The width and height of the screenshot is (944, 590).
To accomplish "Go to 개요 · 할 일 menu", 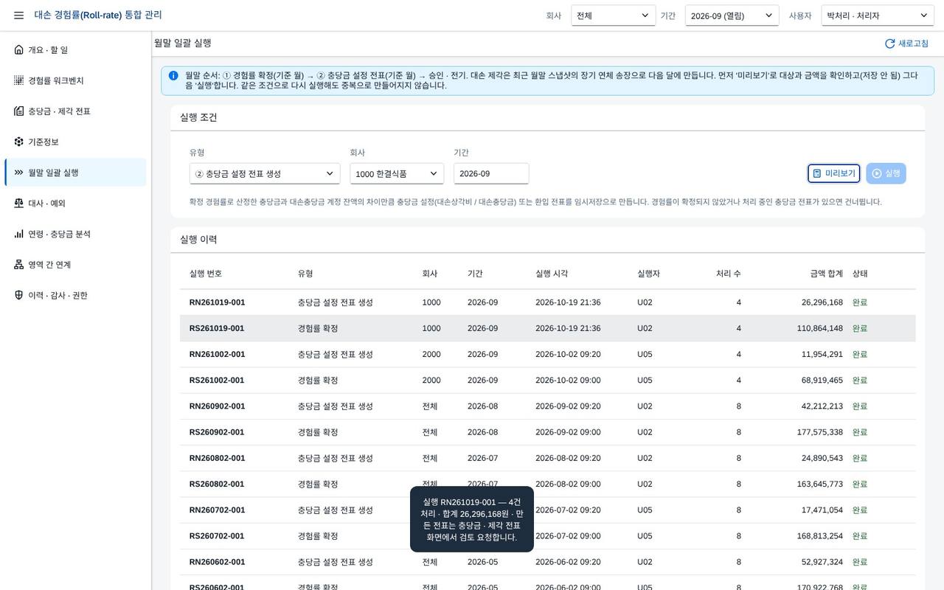I will tap(75, 50).
